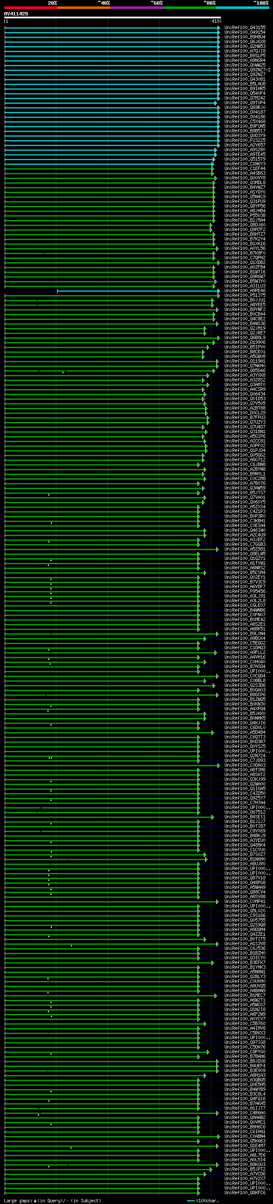
Task: Click hit label UniRef100_B3E909
Action: click(245, 1070)
